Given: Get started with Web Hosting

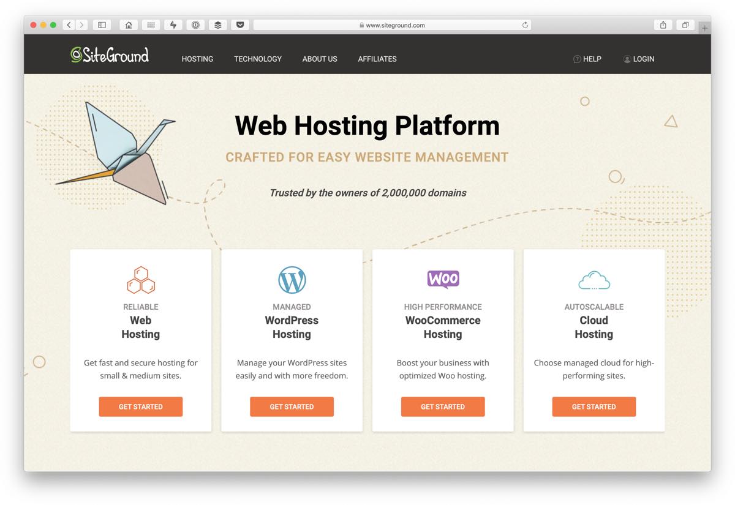Looking at the screenshot, I should pyautogui.click(x=141, y=406).
